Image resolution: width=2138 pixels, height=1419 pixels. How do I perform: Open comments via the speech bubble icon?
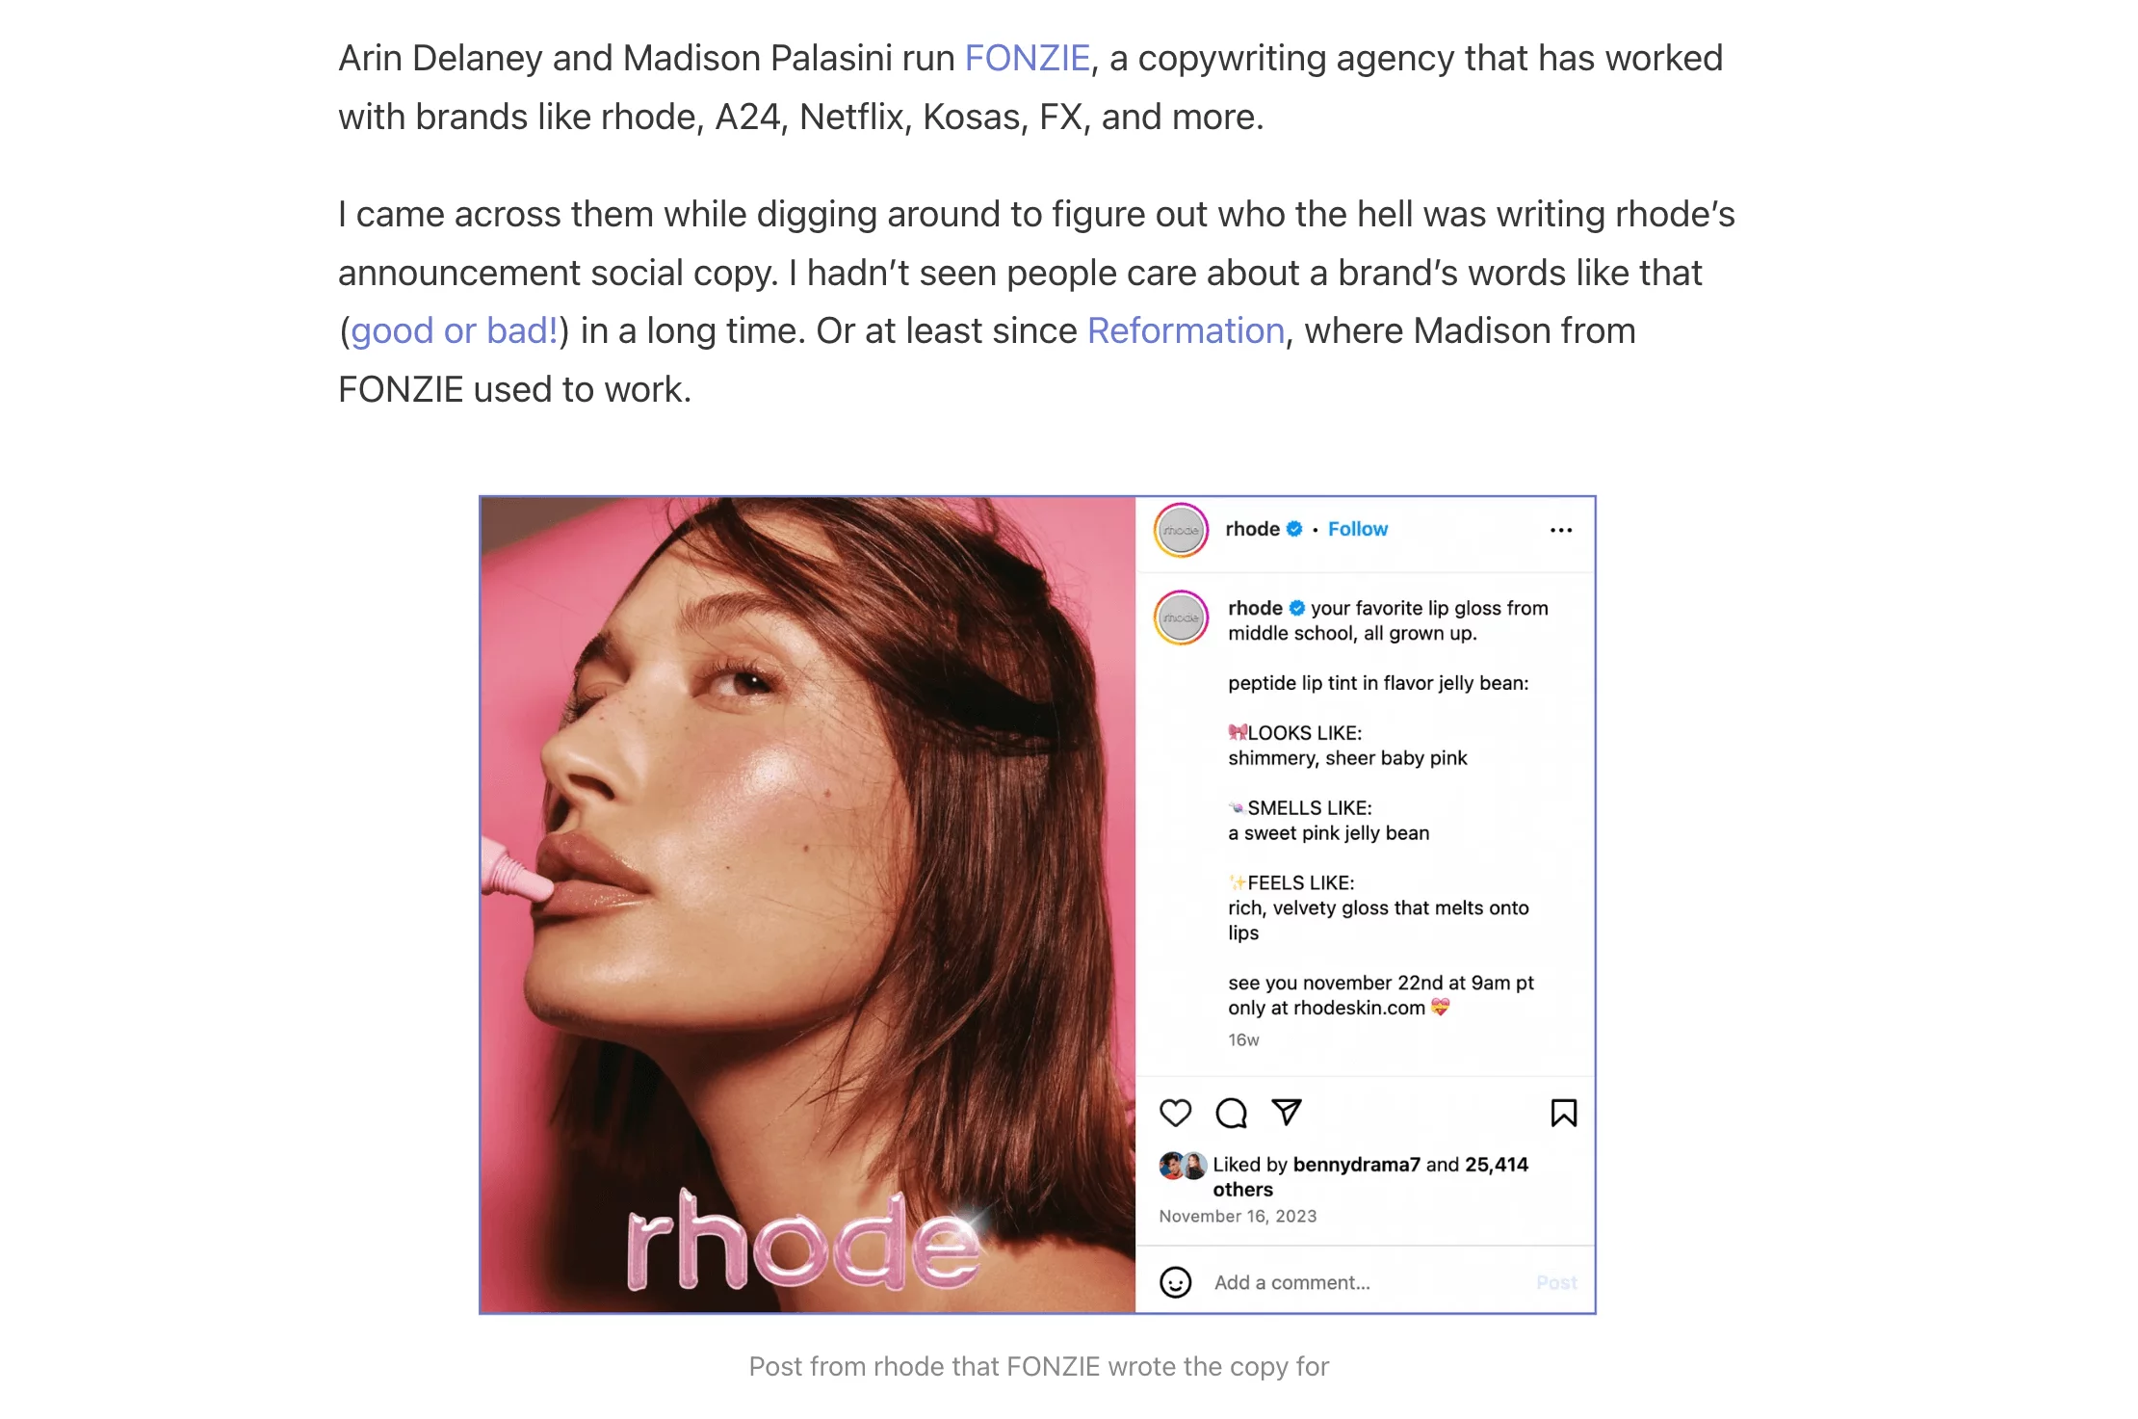click(1231, 1113)
